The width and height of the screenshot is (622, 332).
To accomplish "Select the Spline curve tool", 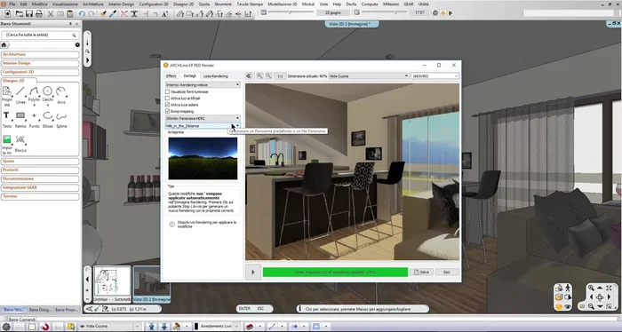I will click(61, 120).
